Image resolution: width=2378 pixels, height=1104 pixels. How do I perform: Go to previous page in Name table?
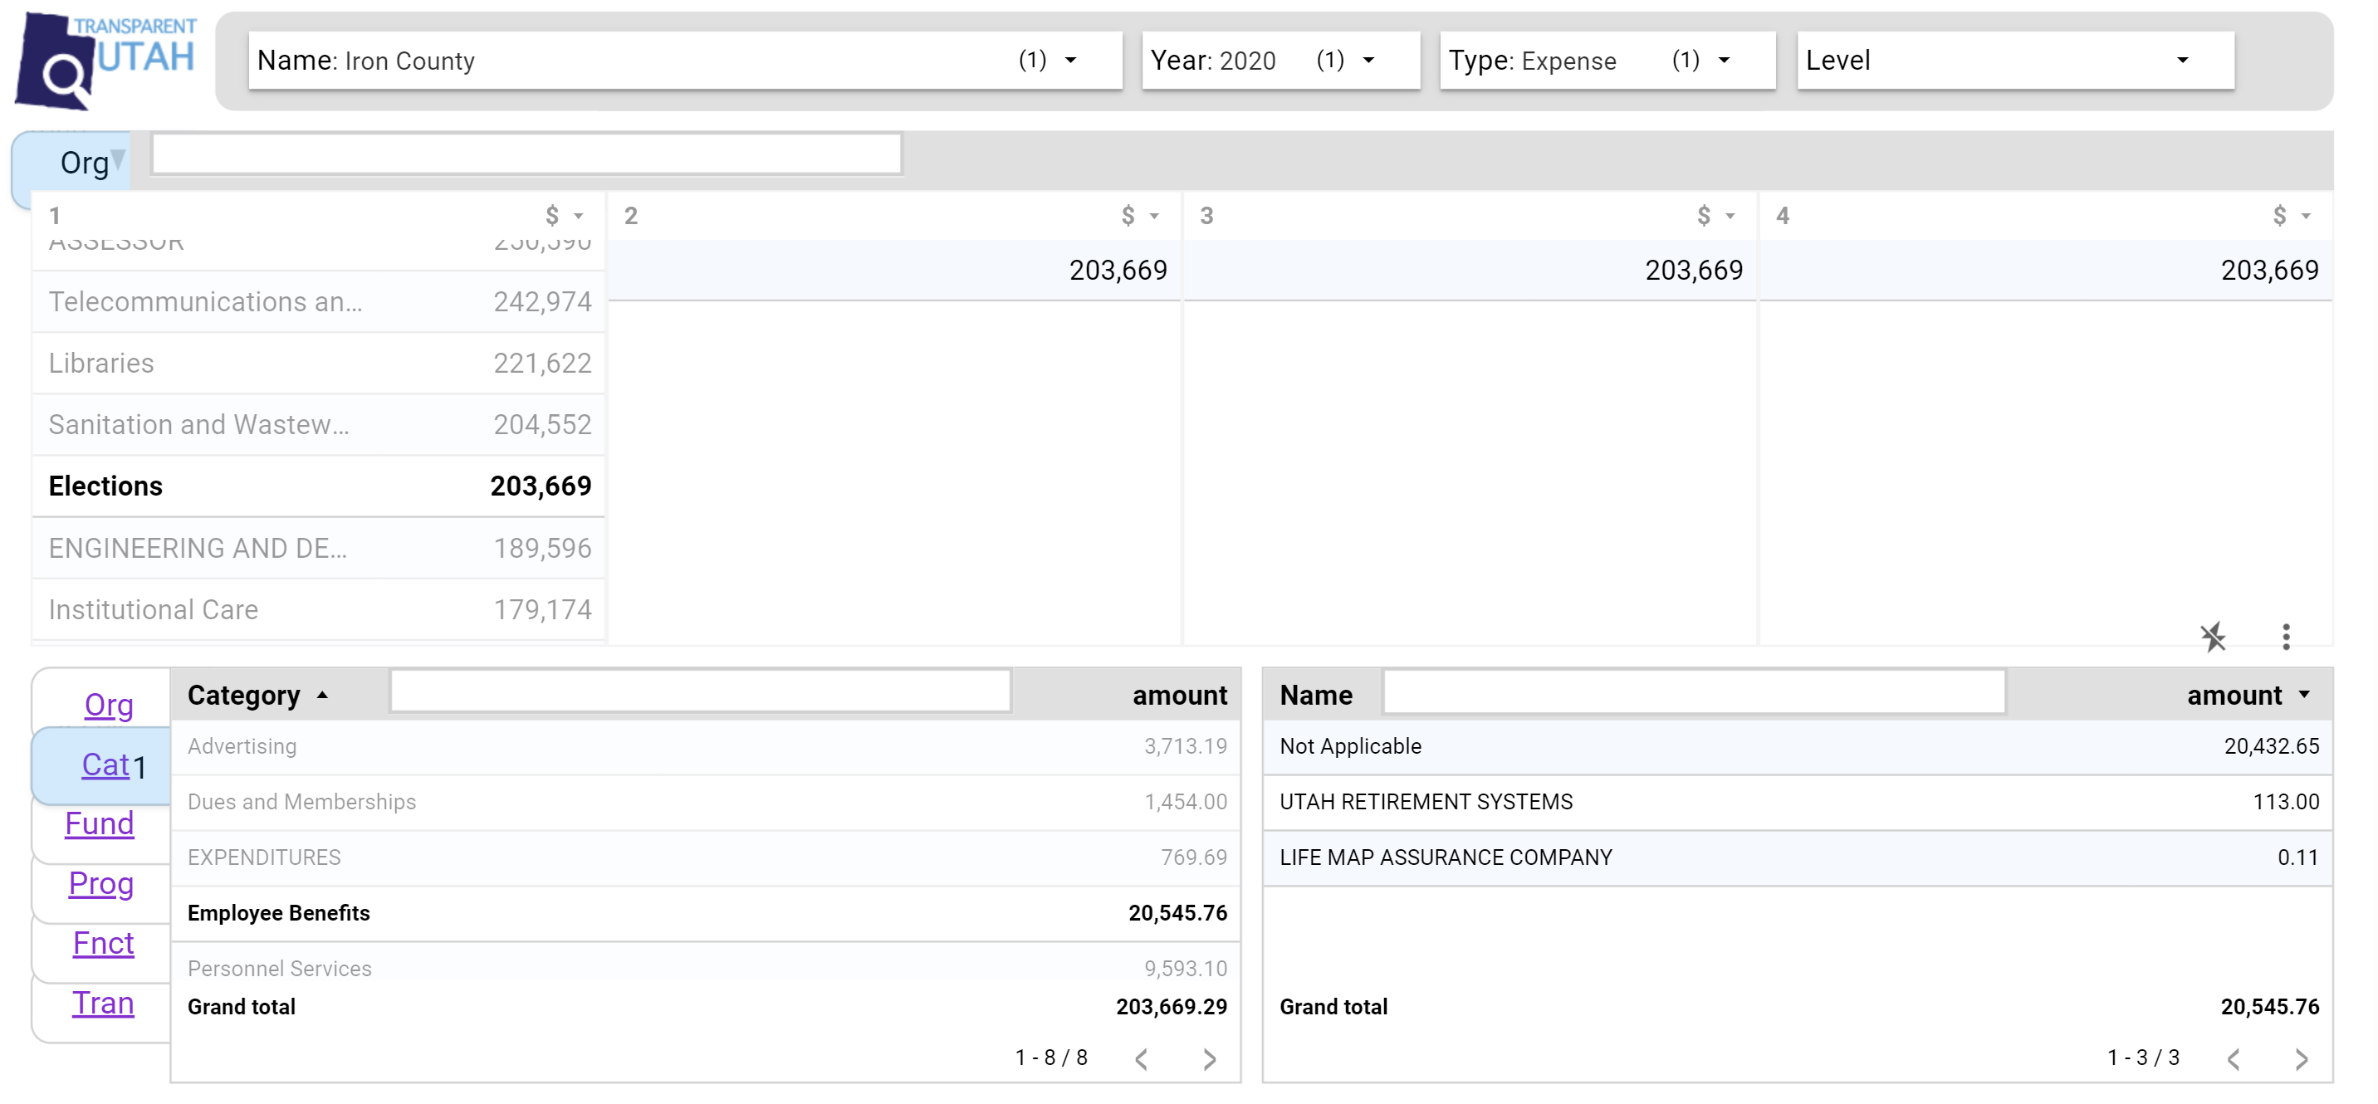point(2233,1059)
